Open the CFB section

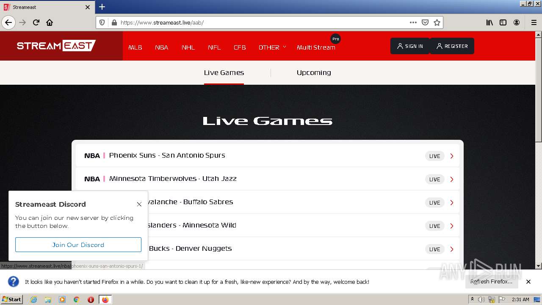pos(240,47)
